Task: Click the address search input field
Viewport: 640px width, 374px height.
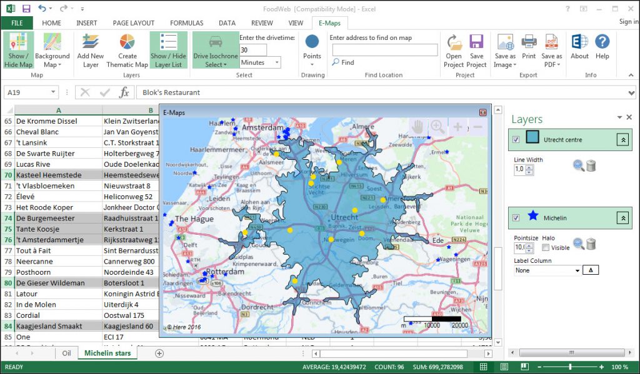Action: (x=384, y=50)
